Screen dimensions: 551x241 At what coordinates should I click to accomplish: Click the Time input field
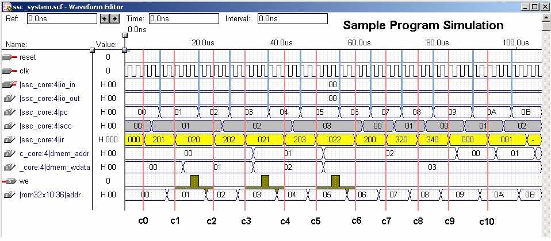tap(183, 19)
